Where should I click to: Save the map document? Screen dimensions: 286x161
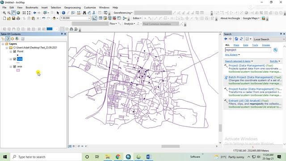(x=13, y=18)
